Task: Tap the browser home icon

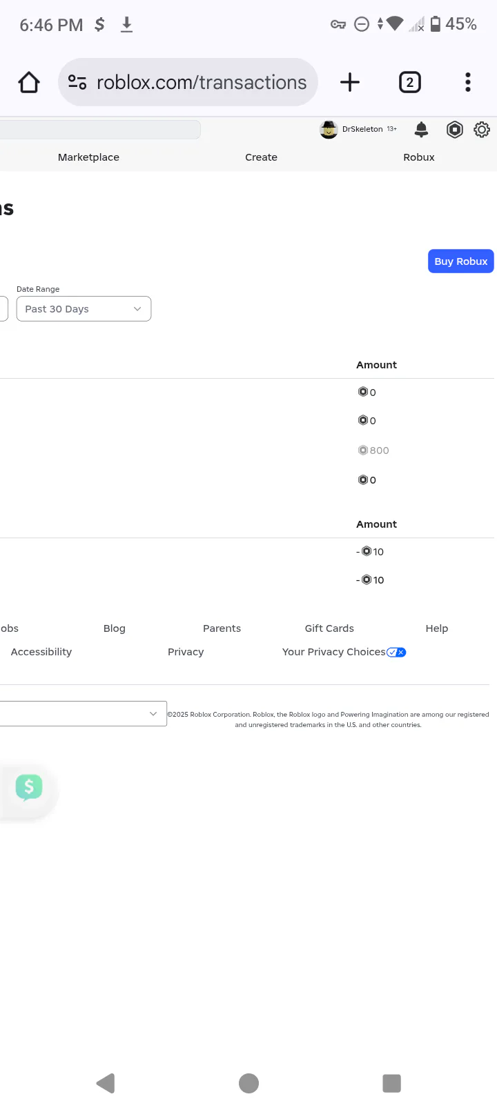Action: click(x=29, y=83)
